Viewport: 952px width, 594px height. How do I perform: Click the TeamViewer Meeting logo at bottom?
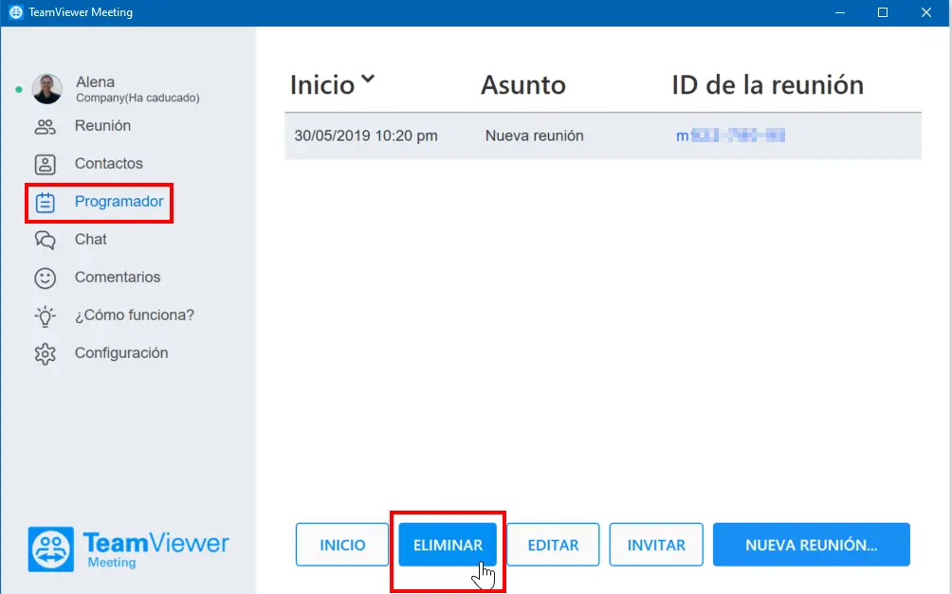(129, 549)
